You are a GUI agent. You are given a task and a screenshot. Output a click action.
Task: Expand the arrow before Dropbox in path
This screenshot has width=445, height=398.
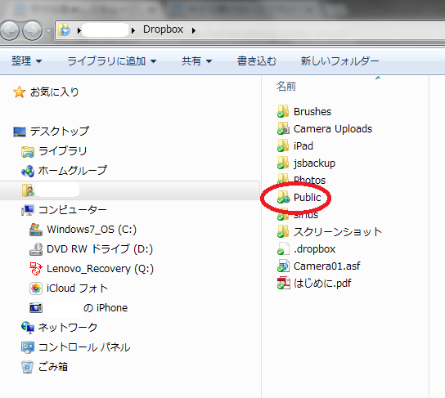coord(133,30)
